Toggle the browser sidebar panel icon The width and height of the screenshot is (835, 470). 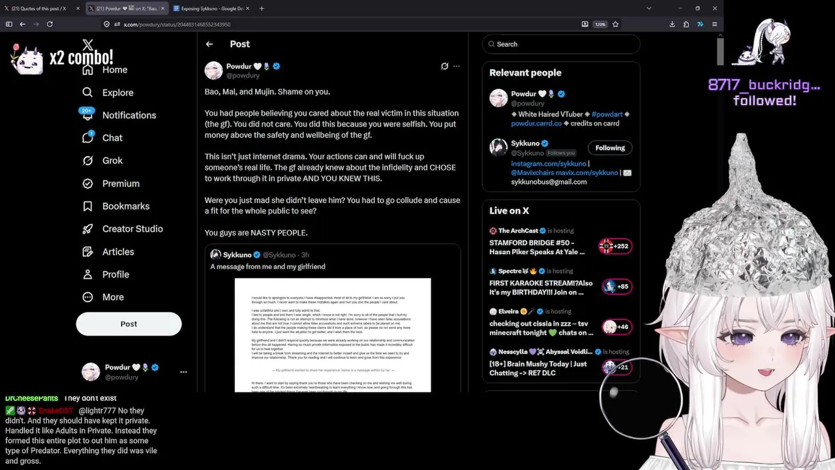pyautogui.click(x=8, y=24)
